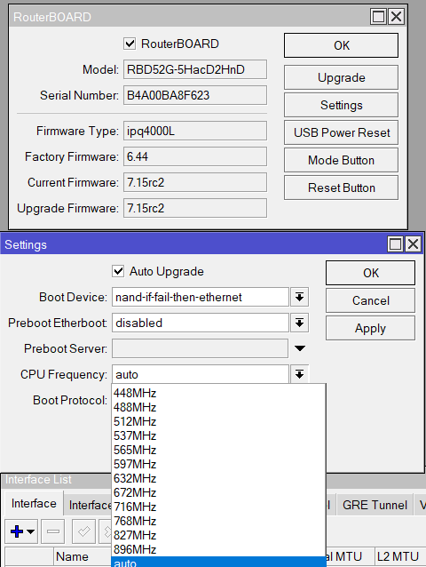Choose 512MHz CPU frequency
The image size is (426, 567).
click(x=218, y=421)
